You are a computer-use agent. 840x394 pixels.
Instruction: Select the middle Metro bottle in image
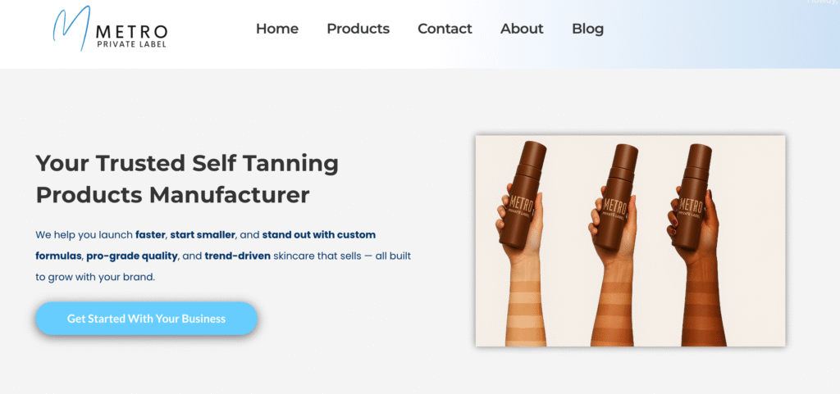click(x=616, y=197)
